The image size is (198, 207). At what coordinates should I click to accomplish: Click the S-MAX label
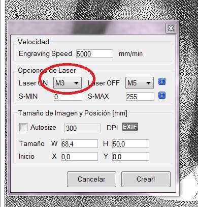98,96
